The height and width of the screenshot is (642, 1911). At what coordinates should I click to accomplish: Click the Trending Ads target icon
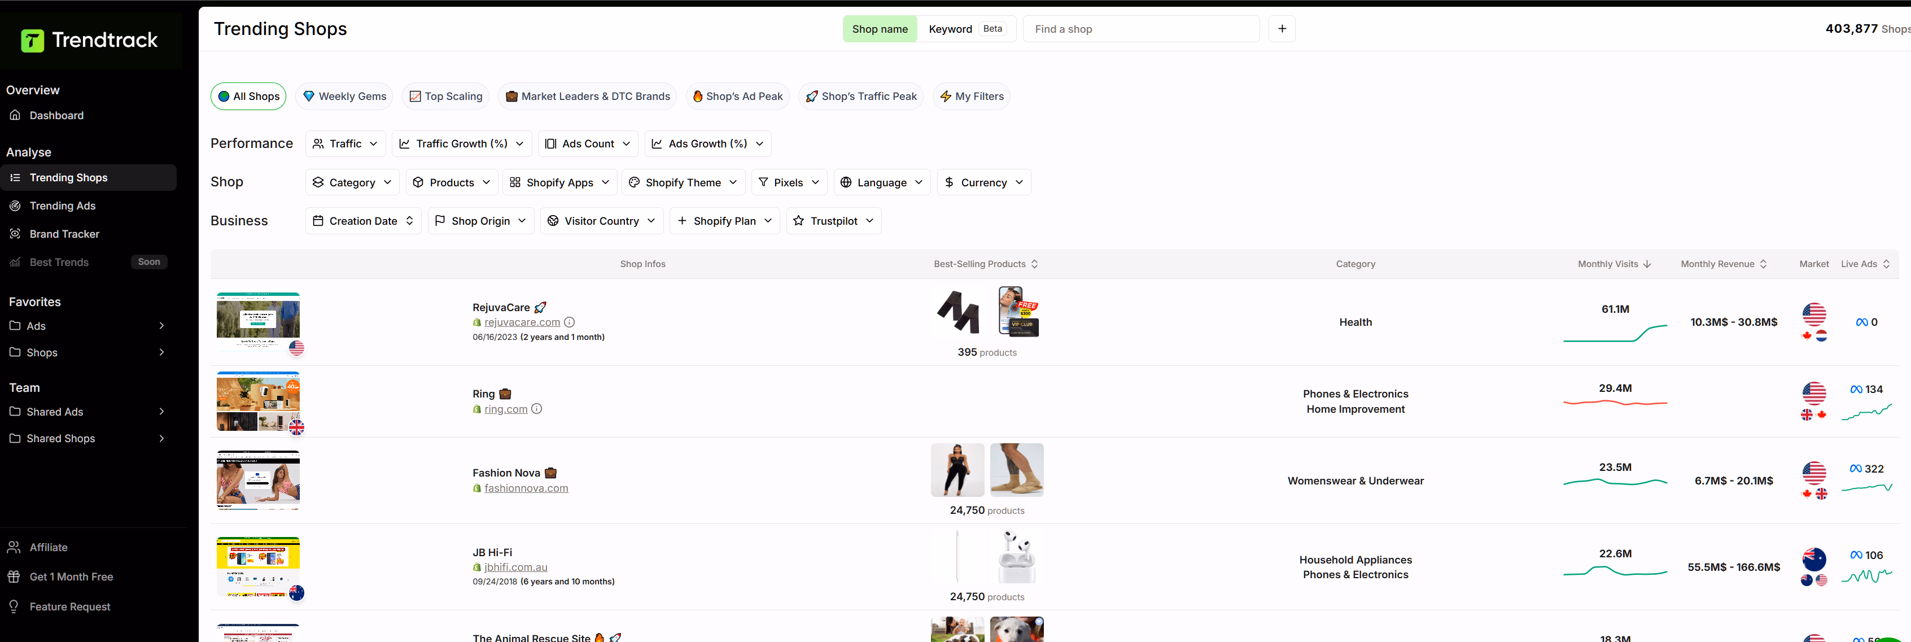(15, 206)
